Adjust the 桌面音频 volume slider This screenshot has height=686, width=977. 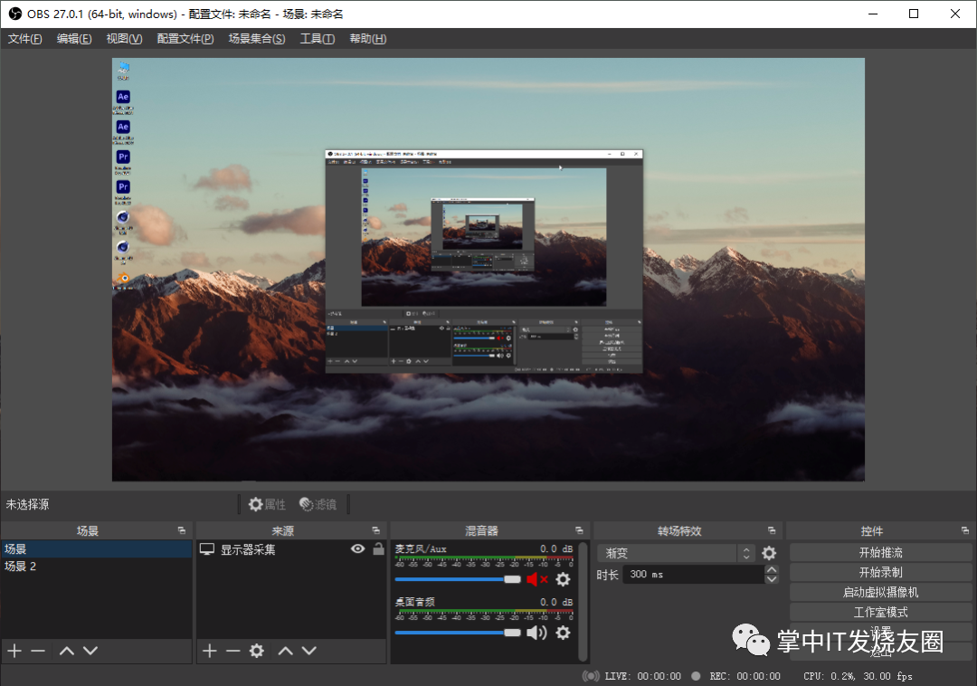(x=458, y=633)
